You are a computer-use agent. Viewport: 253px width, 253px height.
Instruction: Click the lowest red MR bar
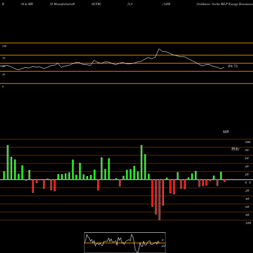159,200
